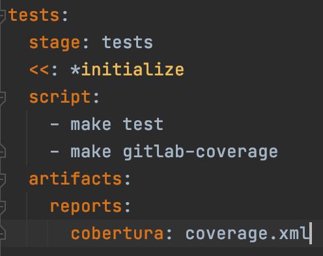Screen dimensions: 323x256
Task: Click the dash before make test
Action: tap(55, 125)
